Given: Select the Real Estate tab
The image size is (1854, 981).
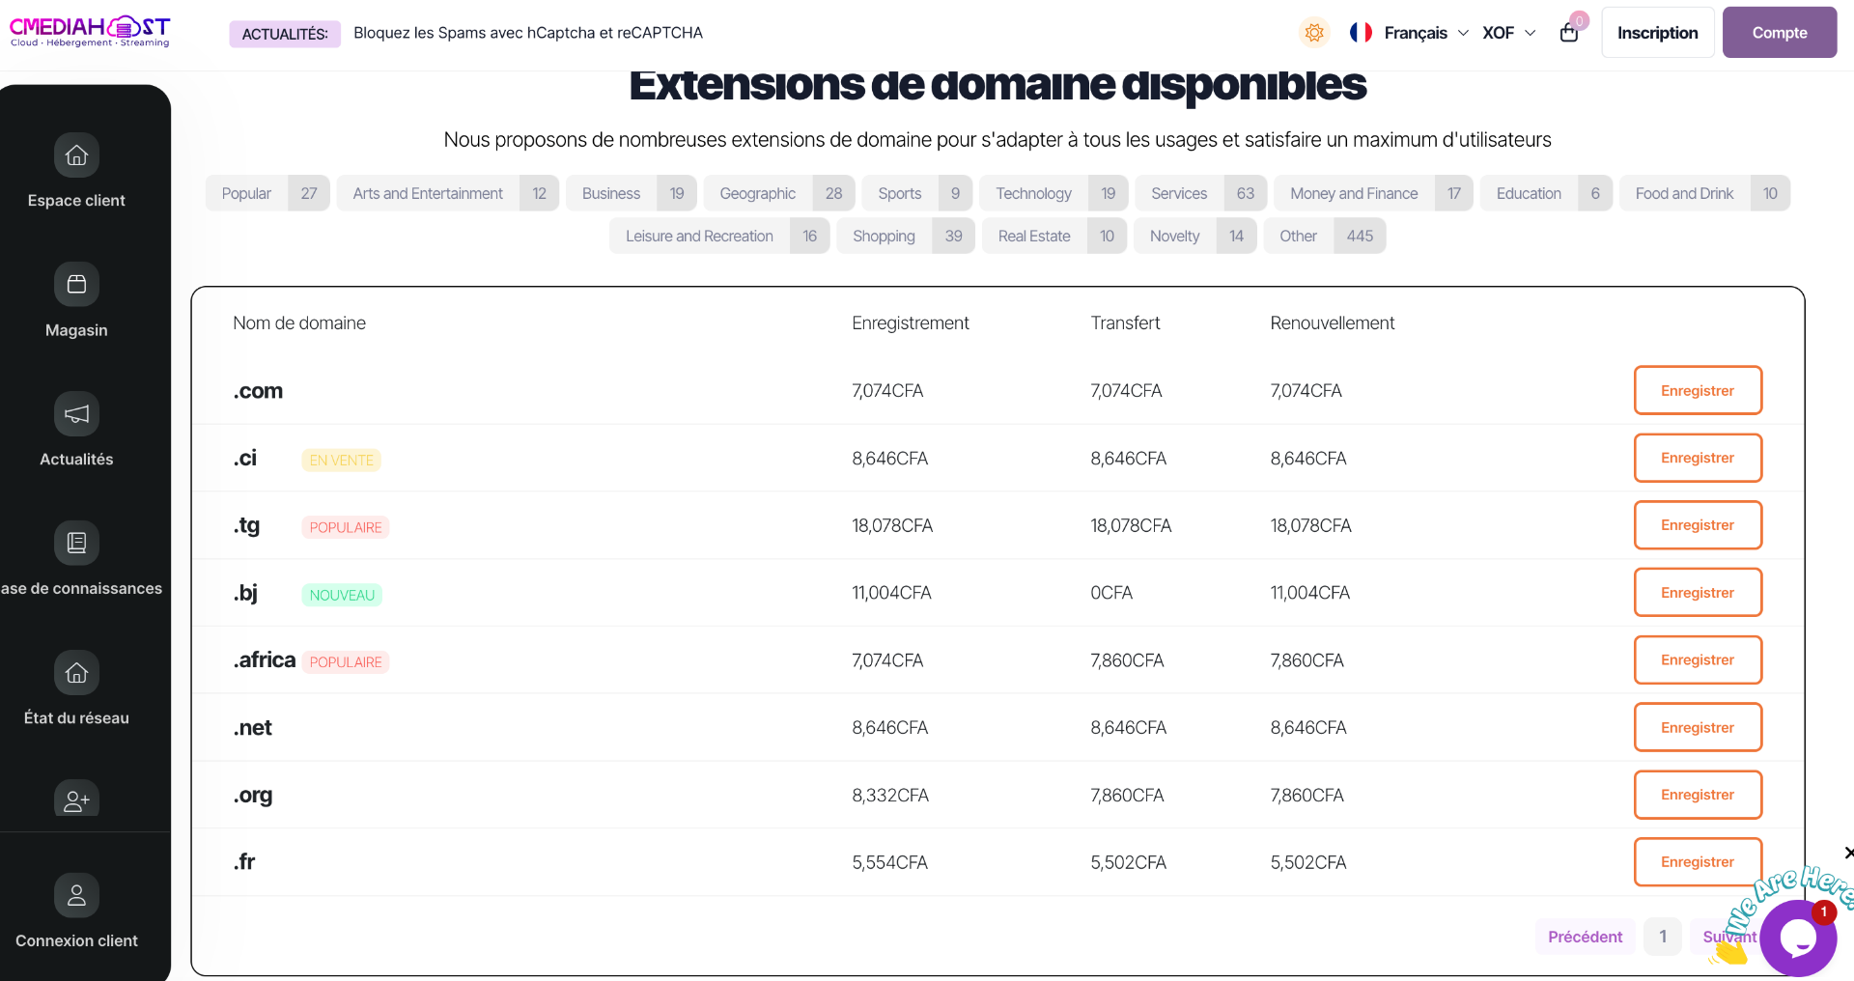Looking at the screenshot, I should 1054,236.
